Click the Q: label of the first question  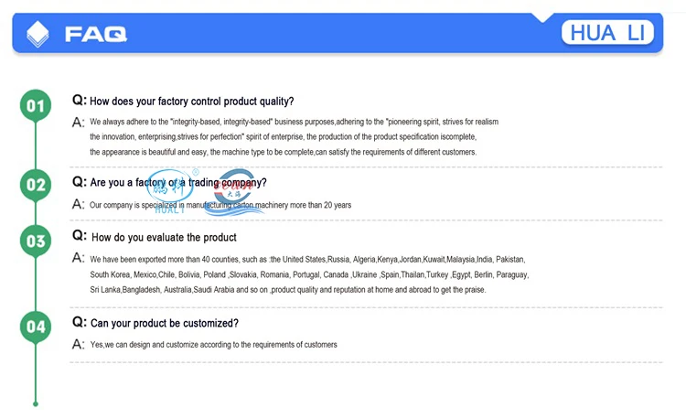(80, 101)
